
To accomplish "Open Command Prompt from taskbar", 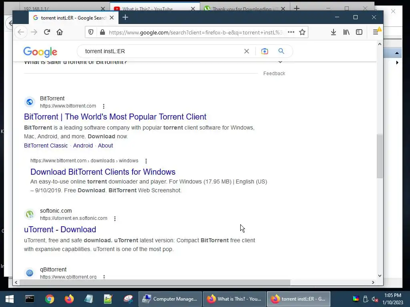I will [30, 299].
